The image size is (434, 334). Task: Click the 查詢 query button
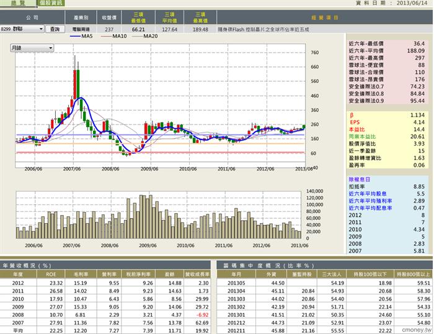tap(55, 29)
